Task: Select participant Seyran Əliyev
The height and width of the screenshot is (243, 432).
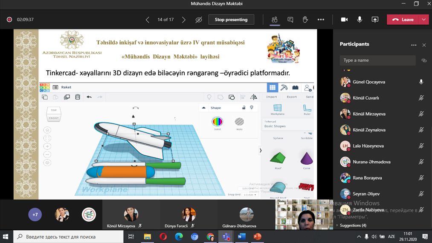Action: click(366, 194)
